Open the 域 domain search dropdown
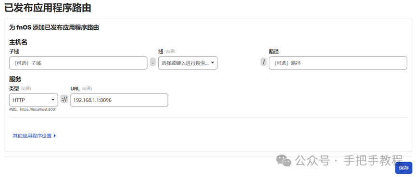The width and height of the screenshot is (416, 177). [188, 63]
